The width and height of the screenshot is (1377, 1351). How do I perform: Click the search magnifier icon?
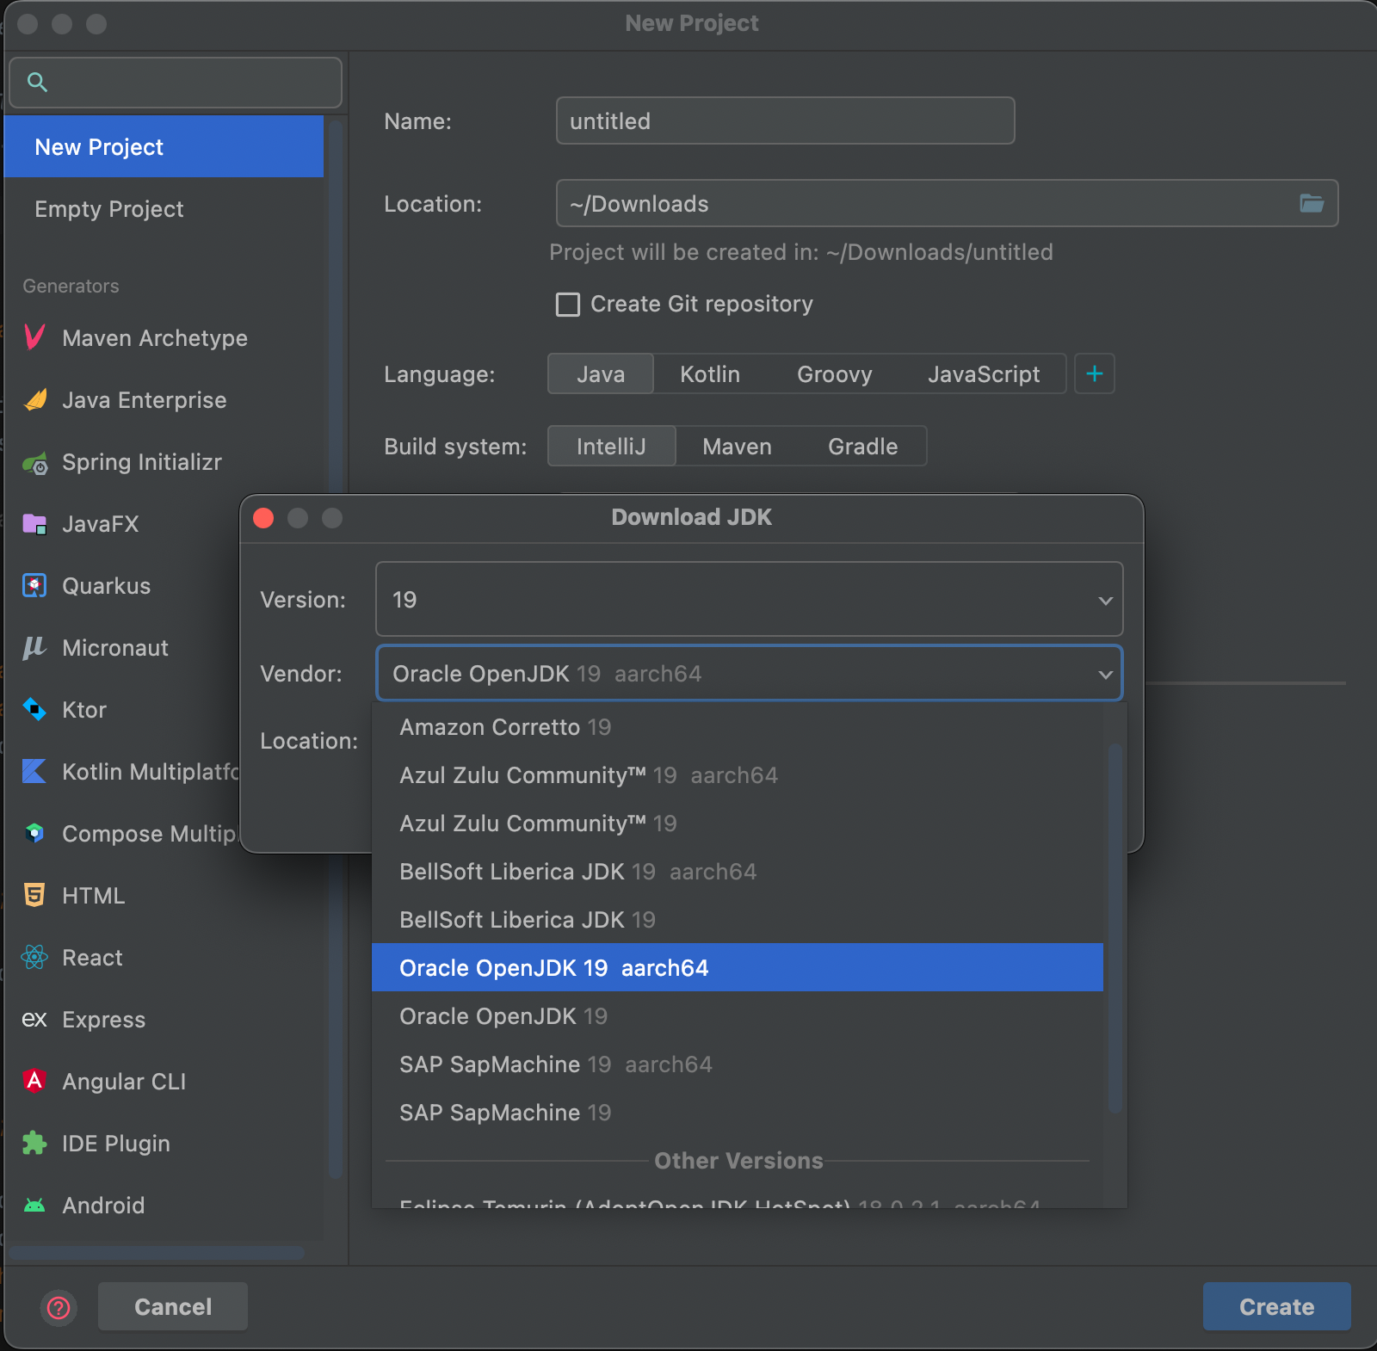point(37,82)
